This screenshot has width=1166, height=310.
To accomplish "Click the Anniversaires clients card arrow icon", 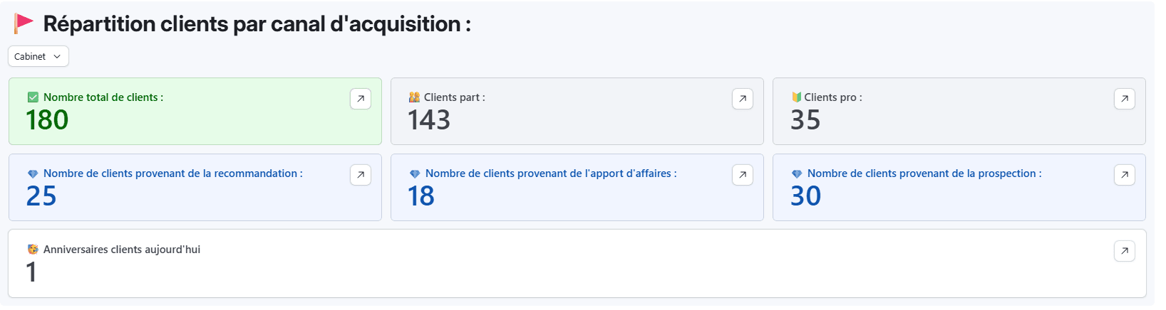I will (1125, 251).
